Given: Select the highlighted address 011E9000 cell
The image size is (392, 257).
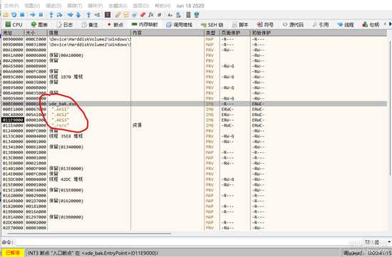Looking at the screenshot, I should [13, 120].
